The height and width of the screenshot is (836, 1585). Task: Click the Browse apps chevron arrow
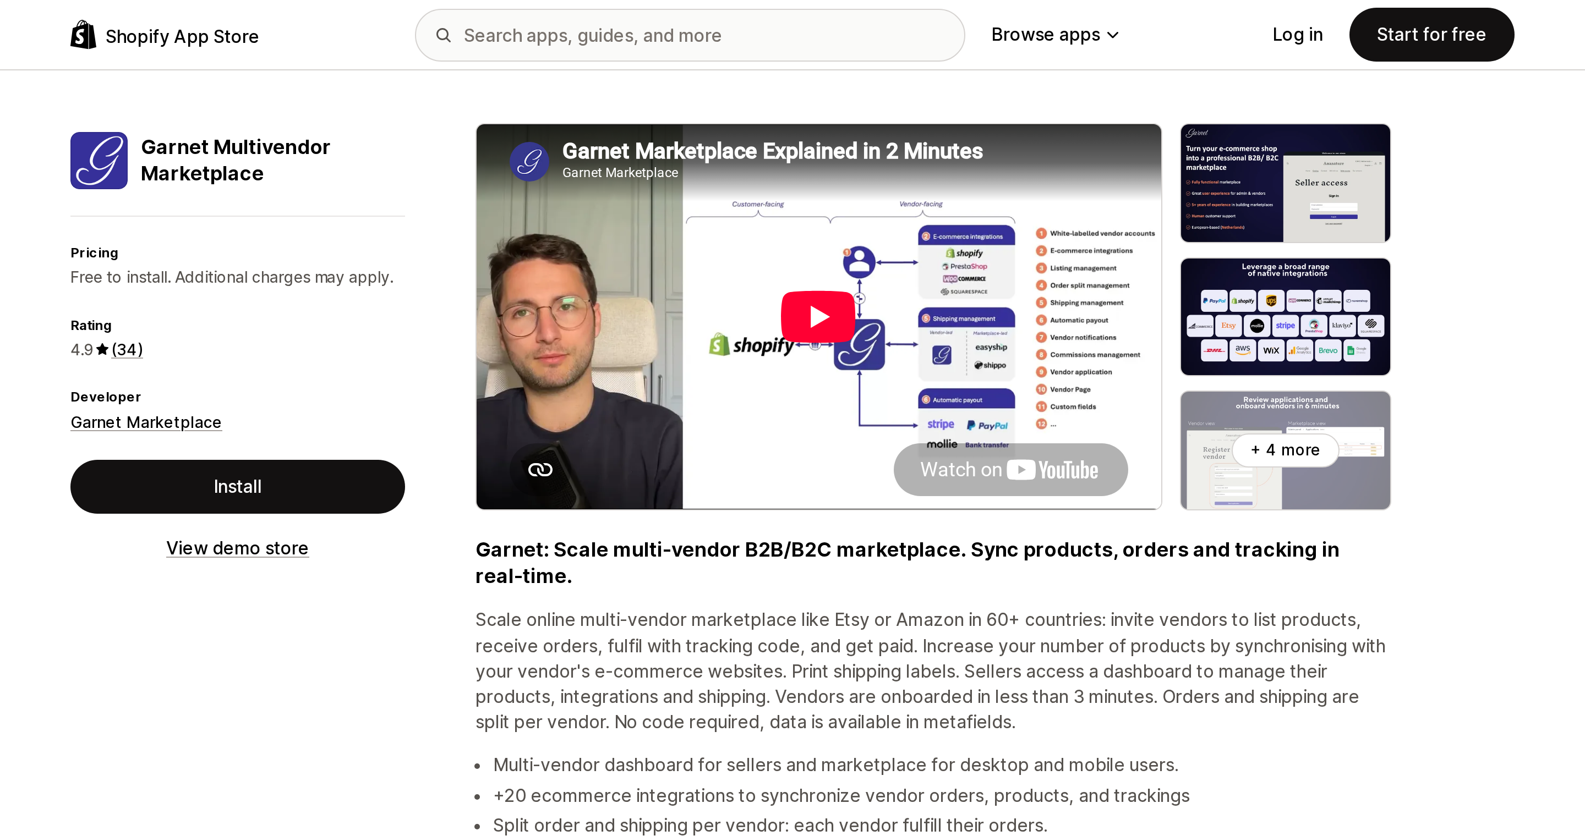pos(1112,36)
